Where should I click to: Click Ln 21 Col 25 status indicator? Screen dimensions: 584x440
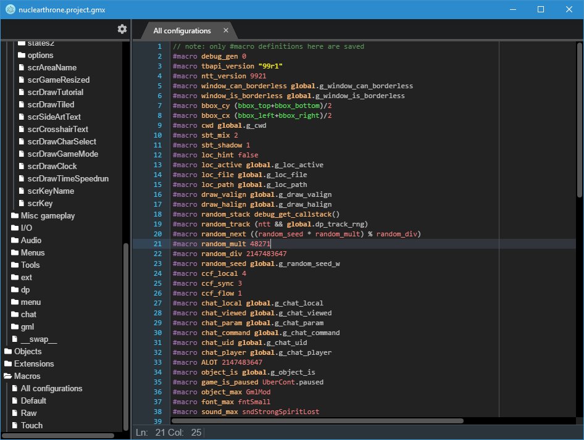(169, 432)
